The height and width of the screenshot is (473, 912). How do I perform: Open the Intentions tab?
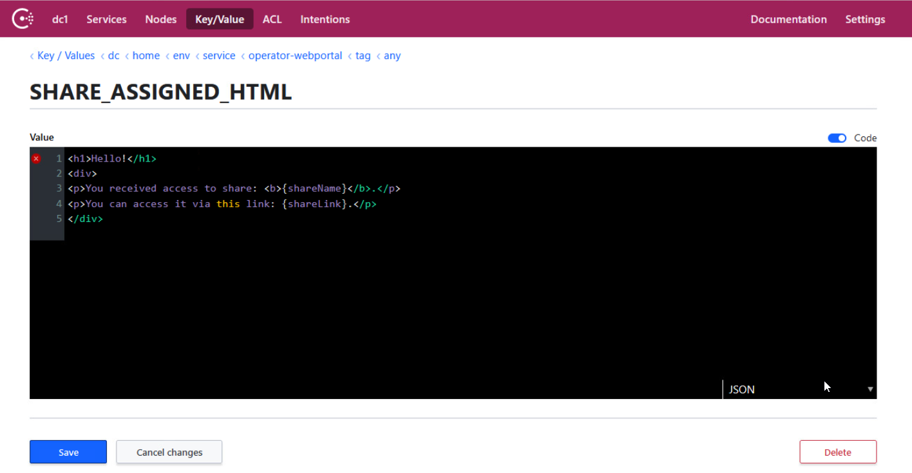pyautogui.click(x=325, y=19)
